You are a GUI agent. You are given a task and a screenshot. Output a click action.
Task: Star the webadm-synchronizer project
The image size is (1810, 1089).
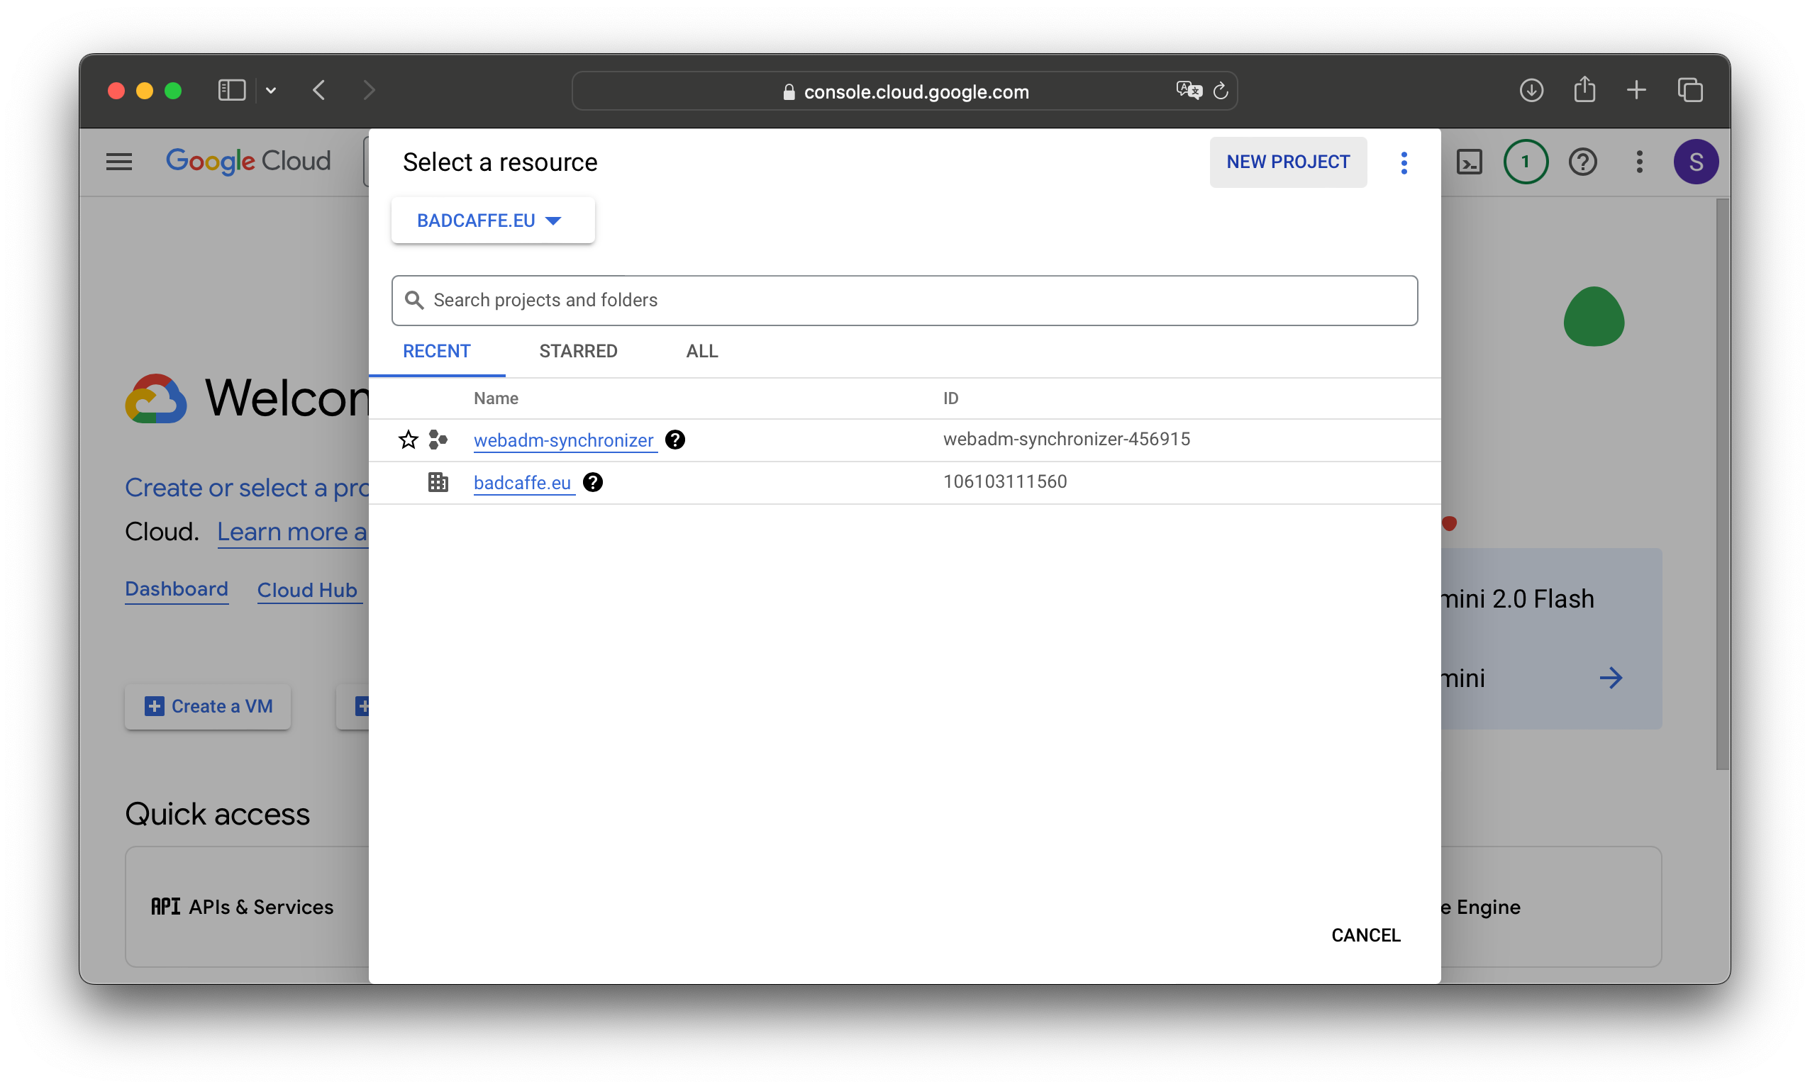pyautogui.click(x=408, y=440)
